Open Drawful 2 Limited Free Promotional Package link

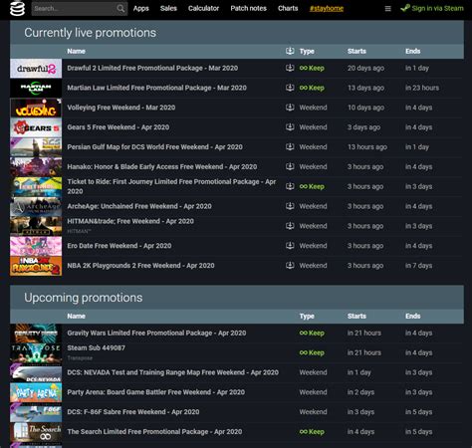(x=152, y=68)
